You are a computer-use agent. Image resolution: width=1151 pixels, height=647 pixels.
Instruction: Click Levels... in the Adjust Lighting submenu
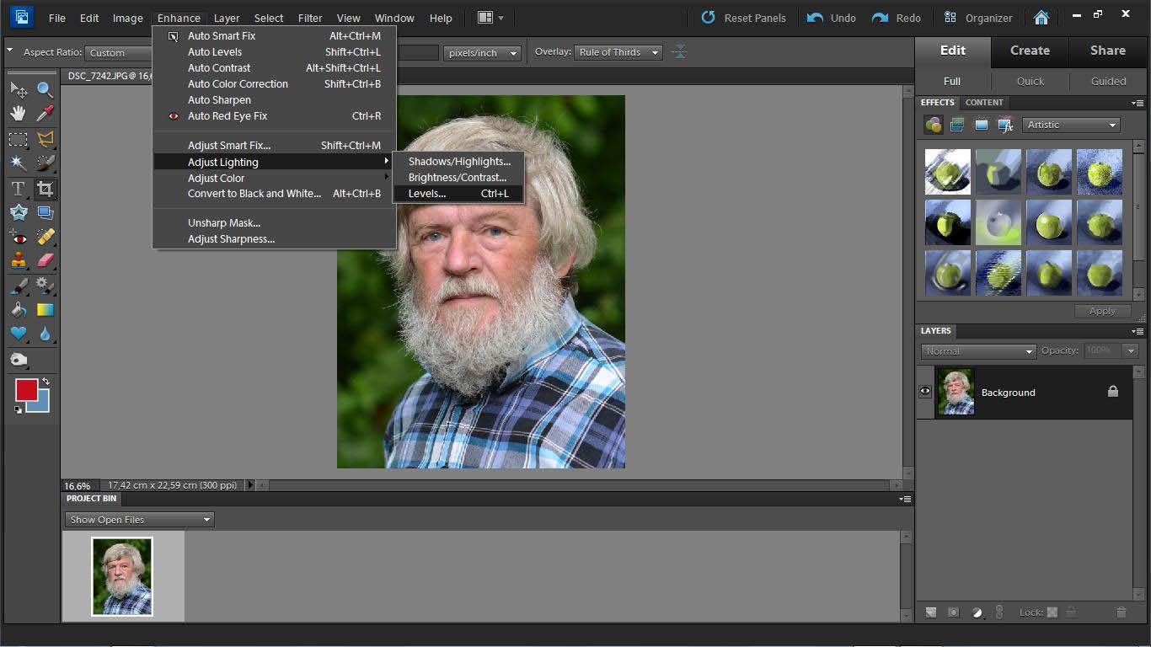point(427,194)
